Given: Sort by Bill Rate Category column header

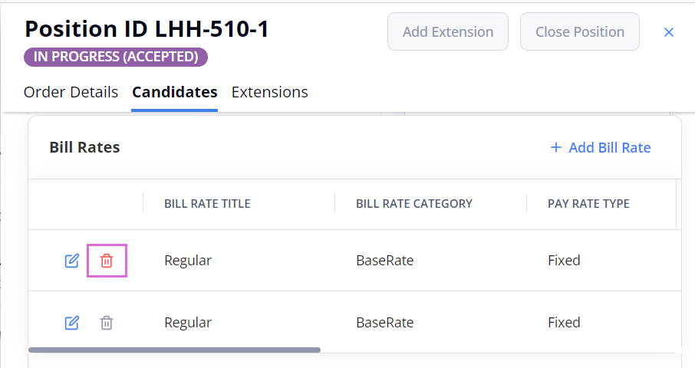Looking at the screenshot, I should (x=413, y=203).
